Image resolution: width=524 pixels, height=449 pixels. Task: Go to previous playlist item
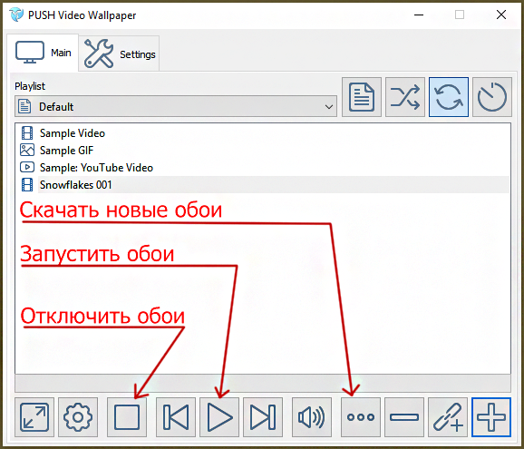pyautogui.click(x=176, y=417)
